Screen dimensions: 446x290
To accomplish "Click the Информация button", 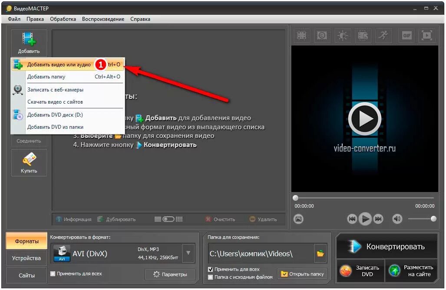I will pyautogui.click(x=74, y=219).
